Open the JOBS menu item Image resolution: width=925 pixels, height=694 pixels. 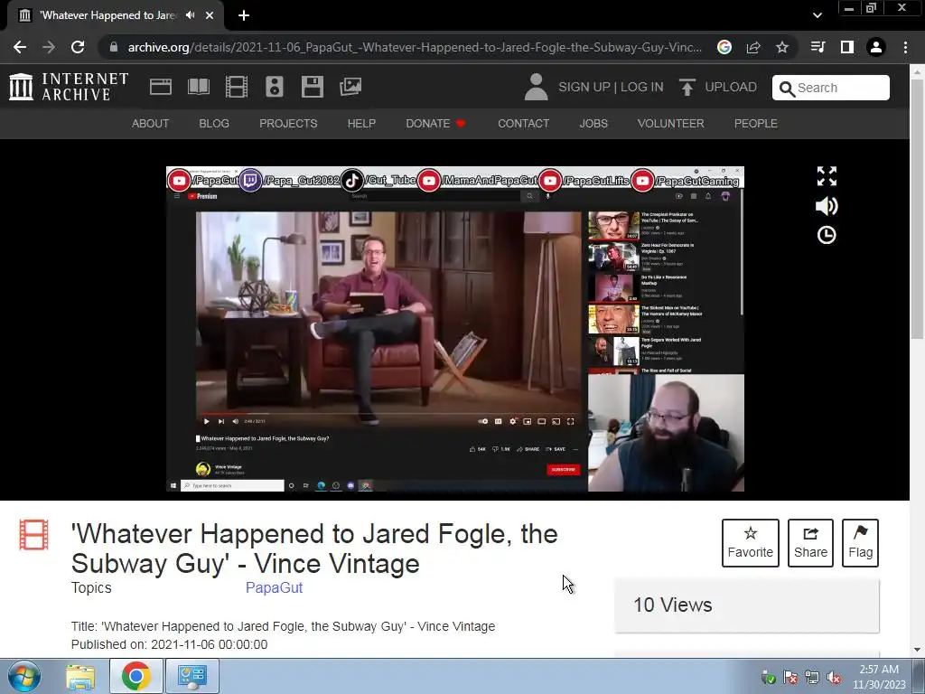[593, 123]
